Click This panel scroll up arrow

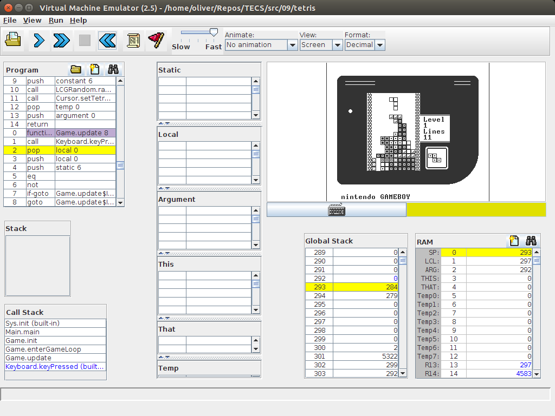pos(256,275)
